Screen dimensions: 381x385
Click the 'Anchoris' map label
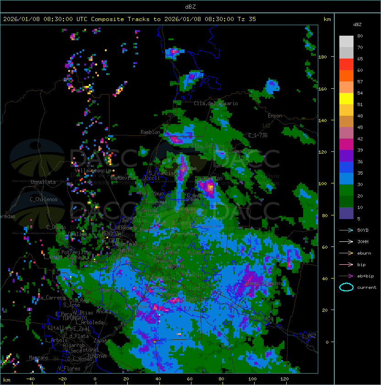(x=107, y=311)
